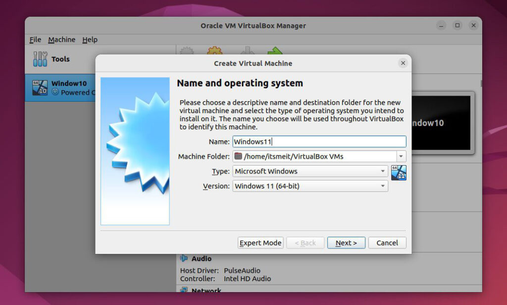
Task: Click the Windows 11 OS type icon
Action: pyautogui.click(x=399, y=173)
